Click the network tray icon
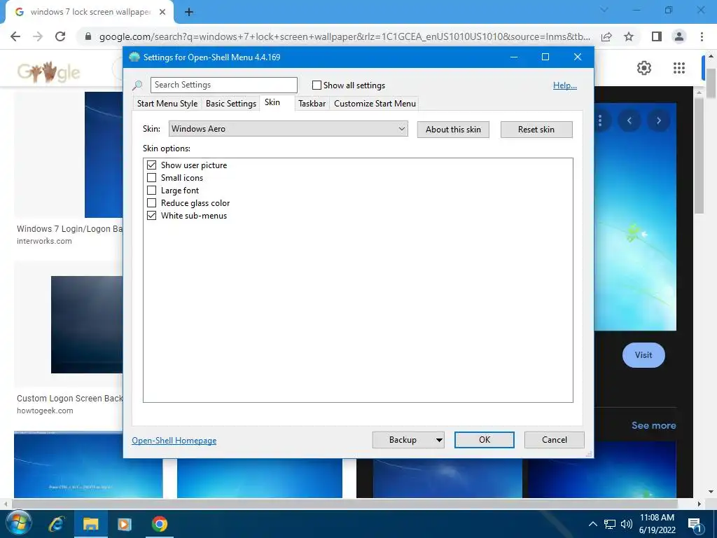The height and width of the screenshot is (538, 717). (x=610, y=524)
